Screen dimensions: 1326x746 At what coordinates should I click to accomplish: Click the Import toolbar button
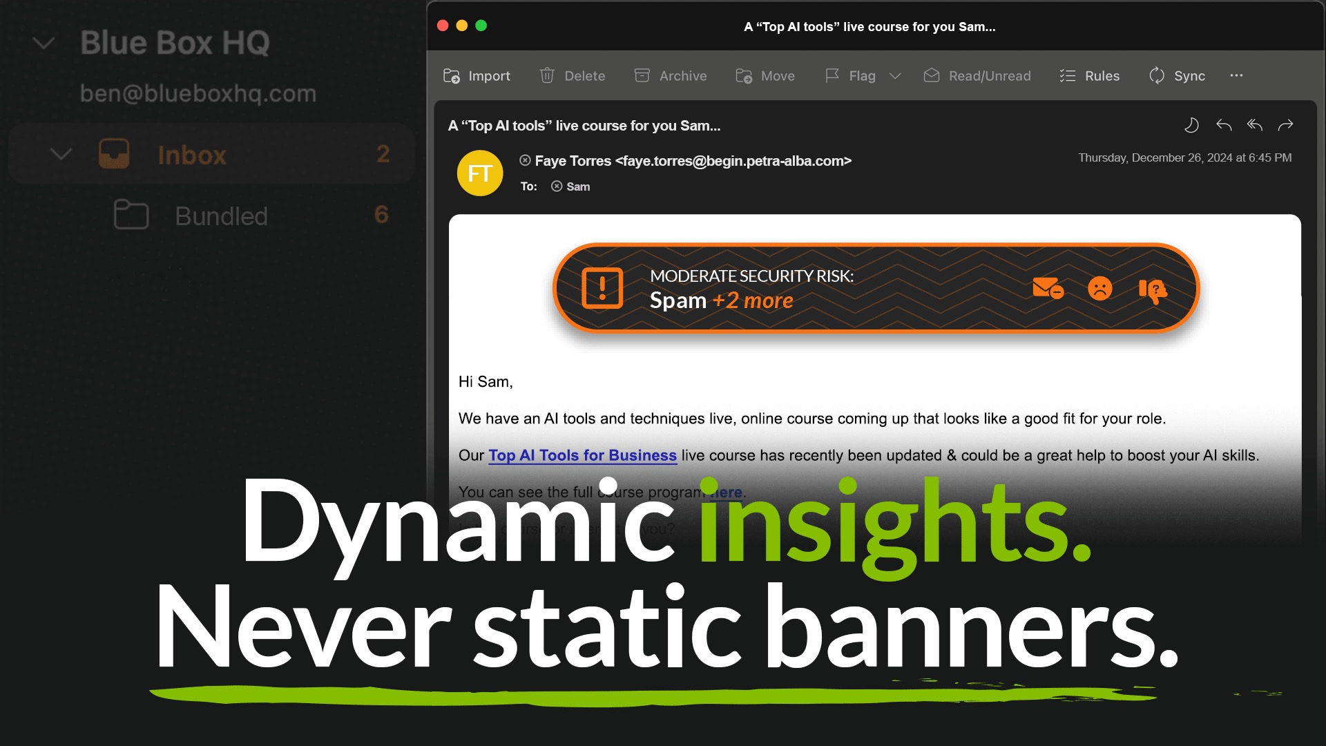click(x=477, y=76)
